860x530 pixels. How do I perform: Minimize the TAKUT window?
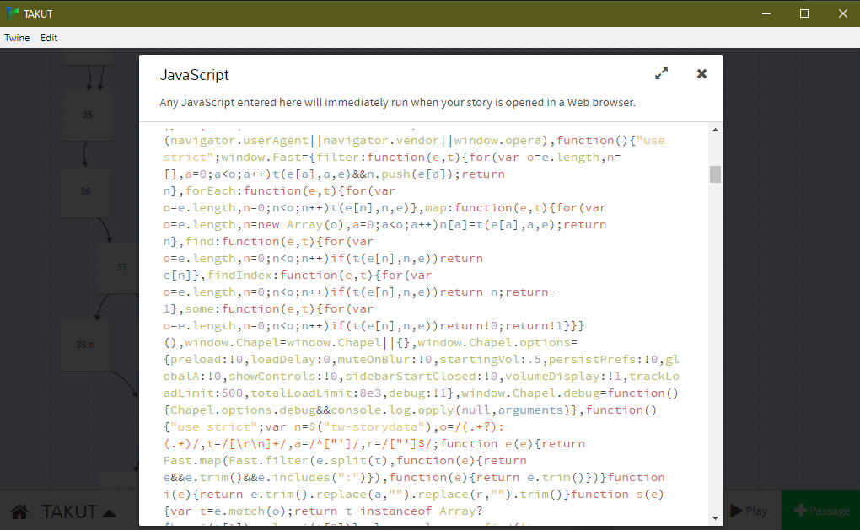tap(766, 13)
